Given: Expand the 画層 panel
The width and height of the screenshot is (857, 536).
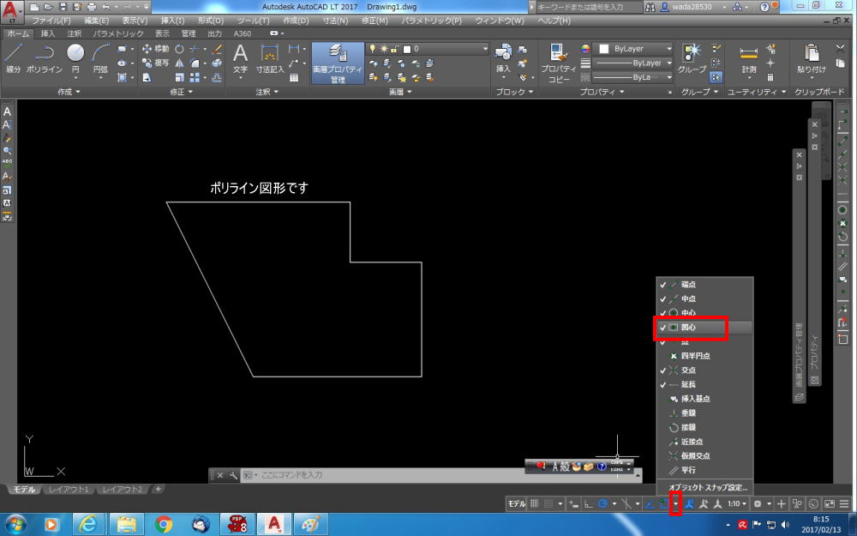Looking at the screenshot, I should click(400, 92).
